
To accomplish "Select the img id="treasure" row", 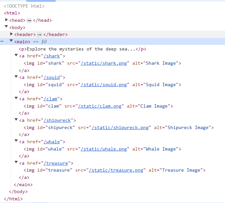I will [x=115, y=170].
